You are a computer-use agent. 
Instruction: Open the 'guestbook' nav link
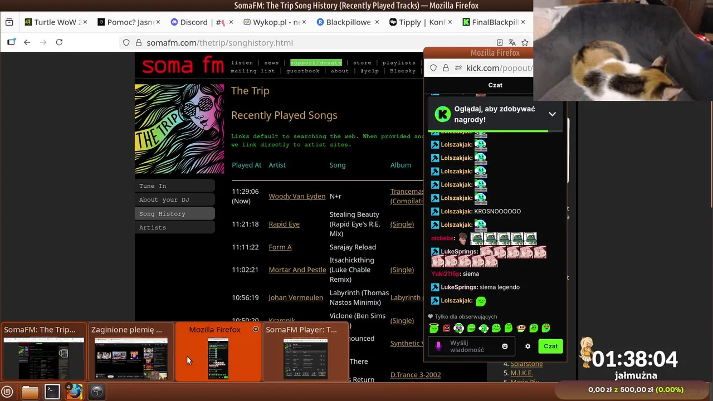303,71
